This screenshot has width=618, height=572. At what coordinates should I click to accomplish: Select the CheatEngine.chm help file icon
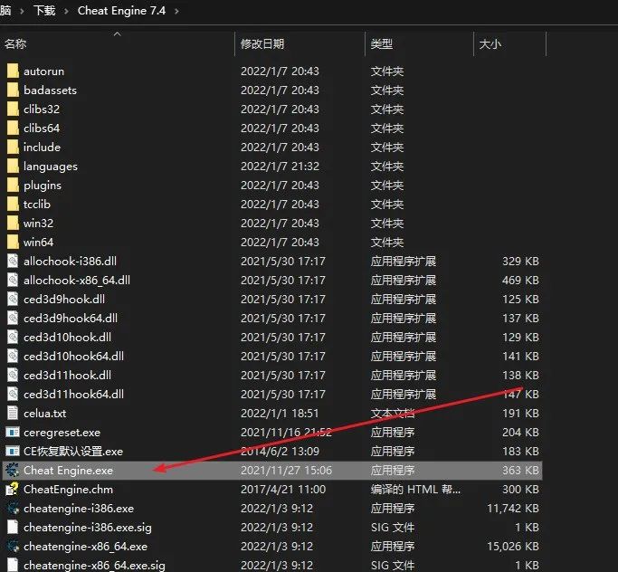[13, 490]
